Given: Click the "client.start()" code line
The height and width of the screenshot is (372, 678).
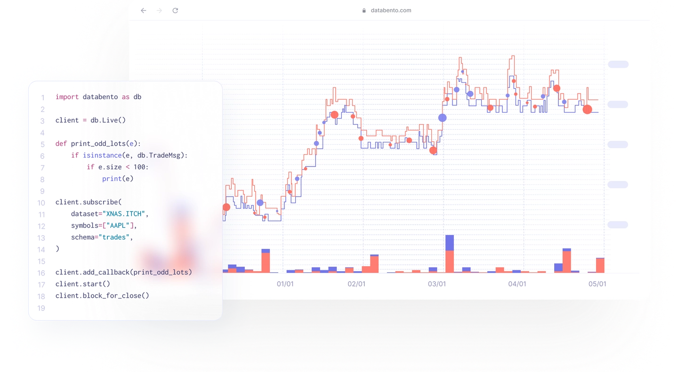Looking at the screenshot, I should pos(83,284).
